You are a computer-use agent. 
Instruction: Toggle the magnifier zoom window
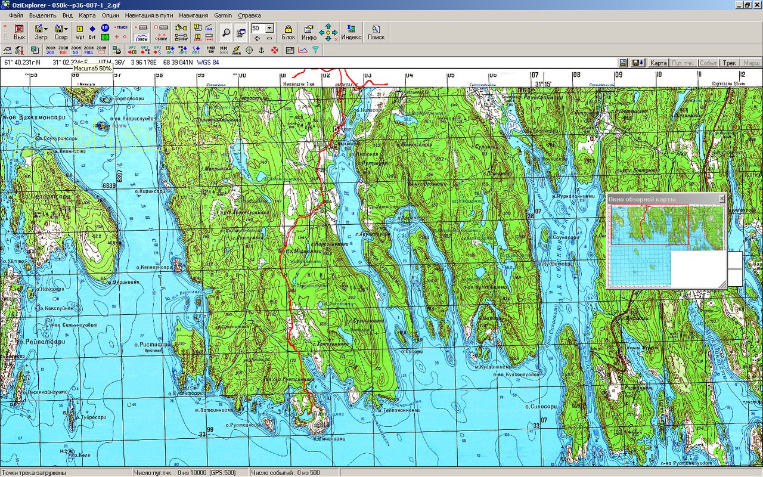[227, 32]
